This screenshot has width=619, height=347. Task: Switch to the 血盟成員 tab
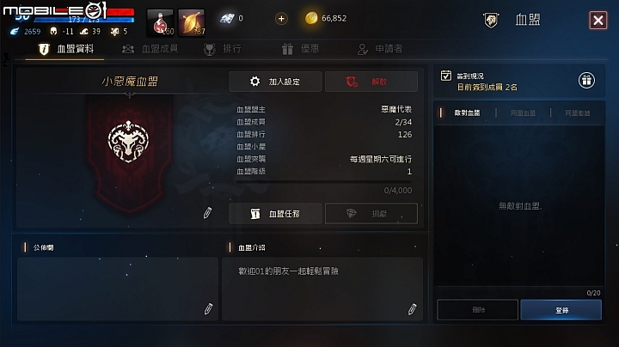point(150,49)
